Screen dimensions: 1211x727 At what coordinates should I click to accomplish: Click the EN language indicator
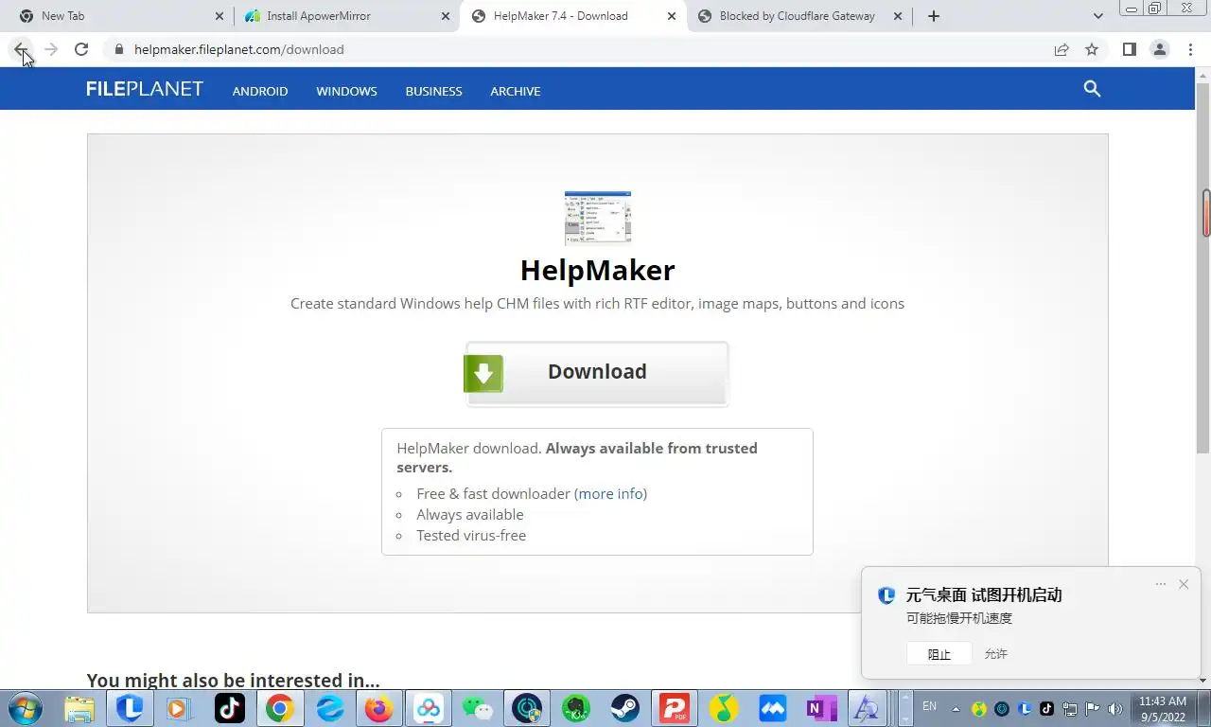929,706
